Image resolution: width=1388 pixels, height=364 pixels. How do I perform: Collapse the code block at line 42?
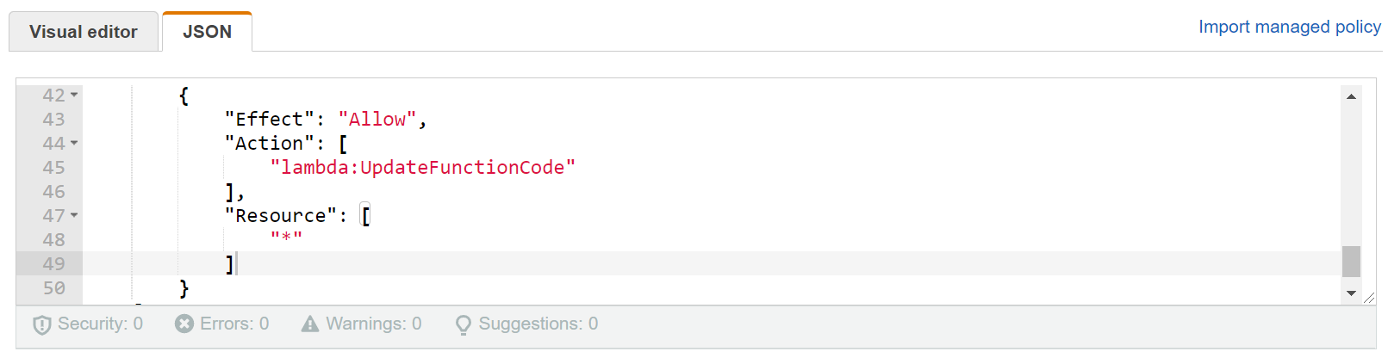coord(74,95)
